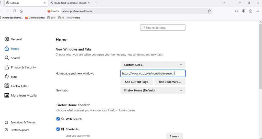Open the Firefox Home (Default) dropdown

pos(153,90)
